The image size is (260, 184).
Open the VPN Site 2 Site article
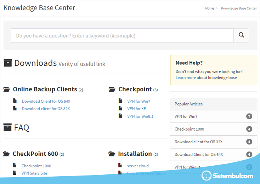(x=34, y=173)
